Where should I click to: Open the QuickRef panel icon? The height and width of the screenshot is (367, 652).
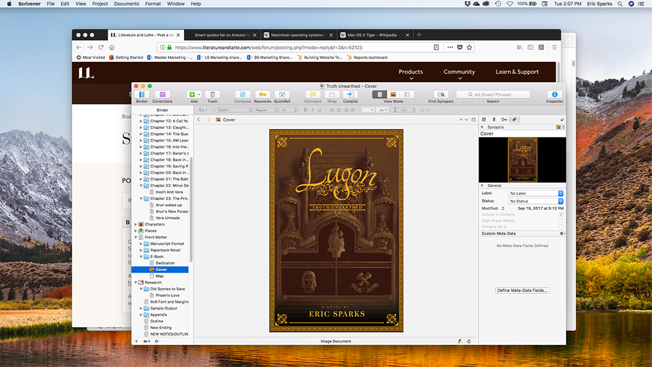point(282,95)
